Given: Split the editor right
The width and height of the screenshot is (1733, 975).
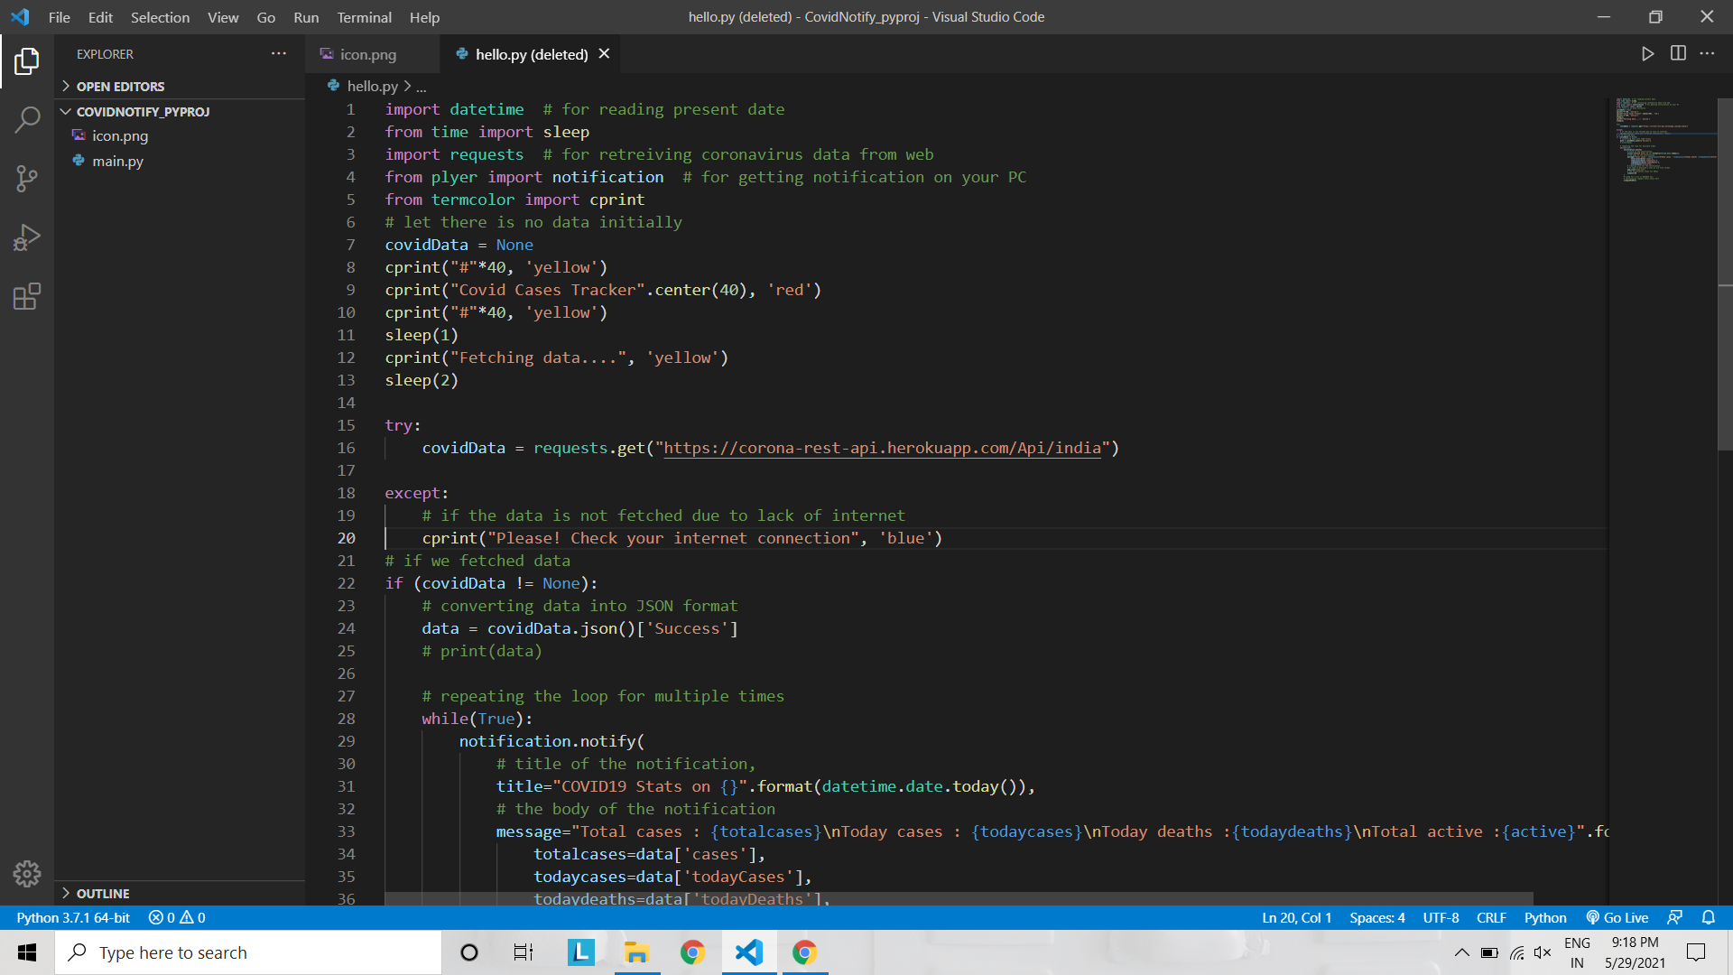Looking at the screenshot, I should coord(1678,54).
